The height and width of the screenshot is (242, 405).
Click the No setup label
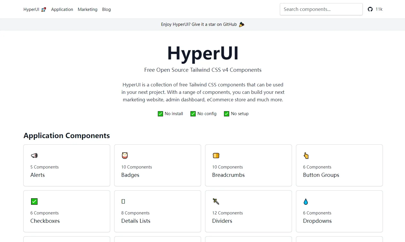240,114
